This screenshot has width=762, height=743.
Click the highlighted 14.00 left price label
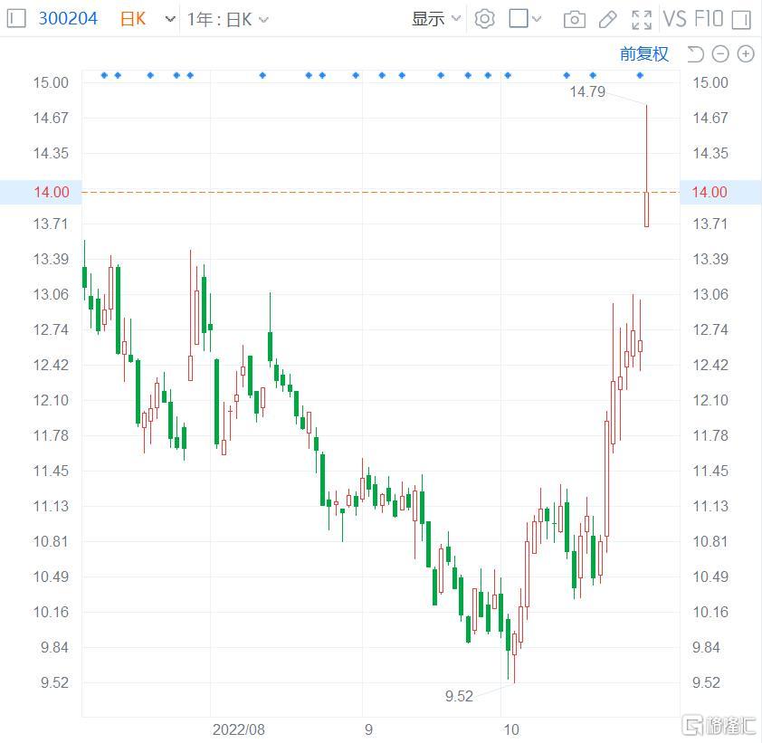(52, 192)
